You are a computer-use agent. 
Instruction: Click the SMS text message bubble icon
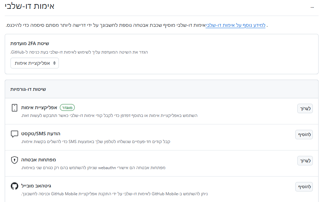(15, 134)
